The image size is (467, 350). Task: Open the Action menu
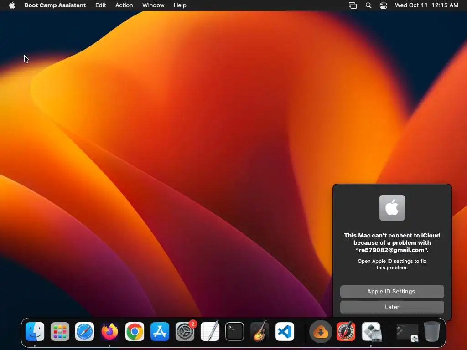[124, 5]
